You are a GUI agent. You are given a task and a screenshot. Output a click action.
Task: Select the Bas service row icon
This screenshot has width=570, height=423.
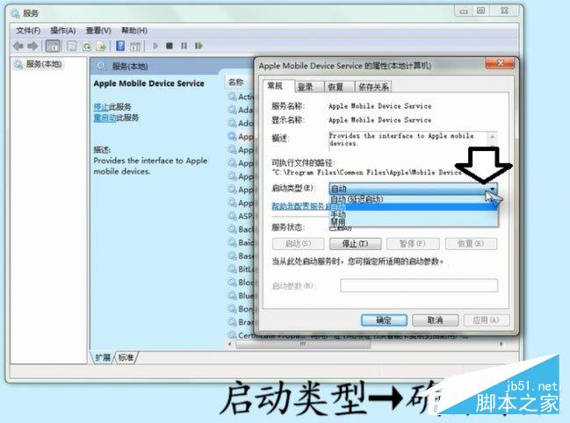pyautogui.click(x=232, y=255)
